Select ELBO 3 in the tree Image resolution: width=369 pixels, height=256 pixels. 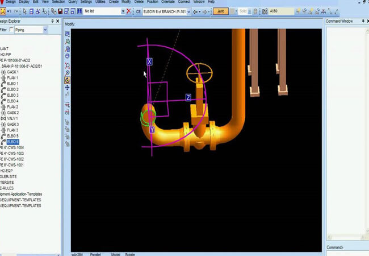click(12, 95)
